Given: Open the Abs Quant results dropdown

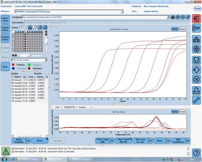Looking at the screenshot, I should [x=46, y=60].
